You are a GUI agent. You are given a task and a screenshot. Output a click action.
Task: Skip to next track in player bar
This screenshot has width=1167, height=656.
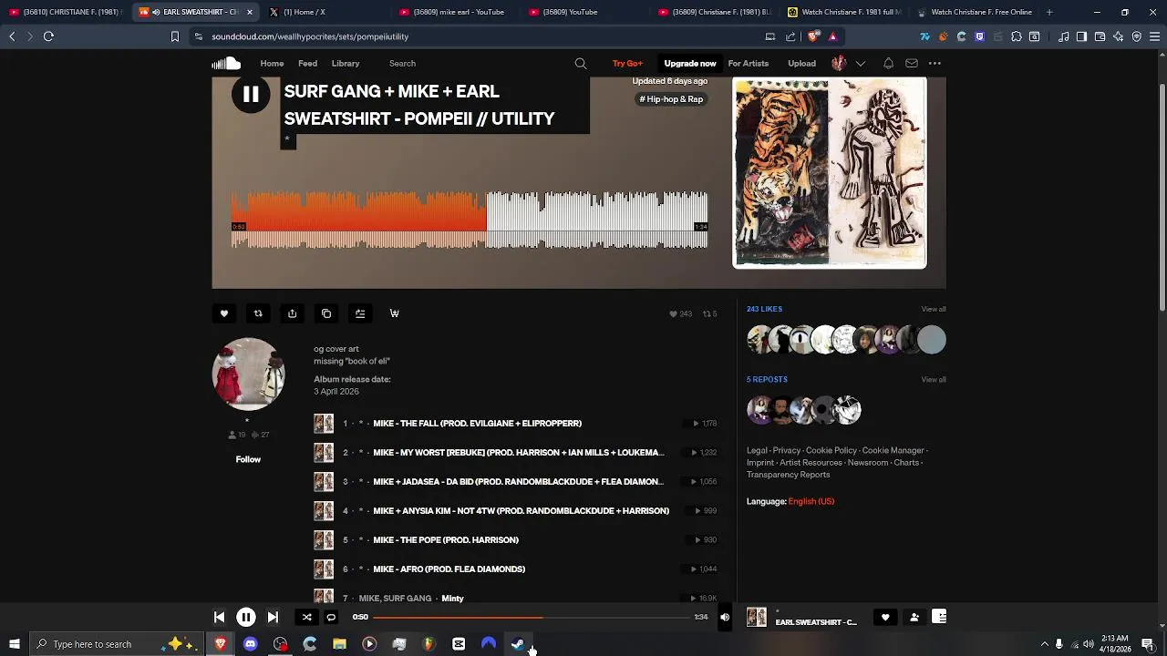point(273,617)
